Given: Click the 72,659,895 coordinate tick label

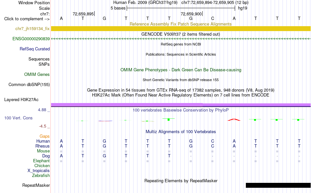Looking at the screenshot, I should 83,14.
